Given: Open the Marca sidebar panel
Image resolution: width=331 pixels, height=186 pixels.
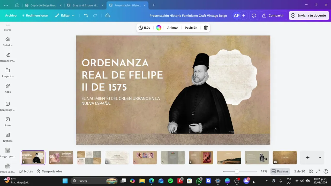Looking at the screenshot, I should coord(8,27).
